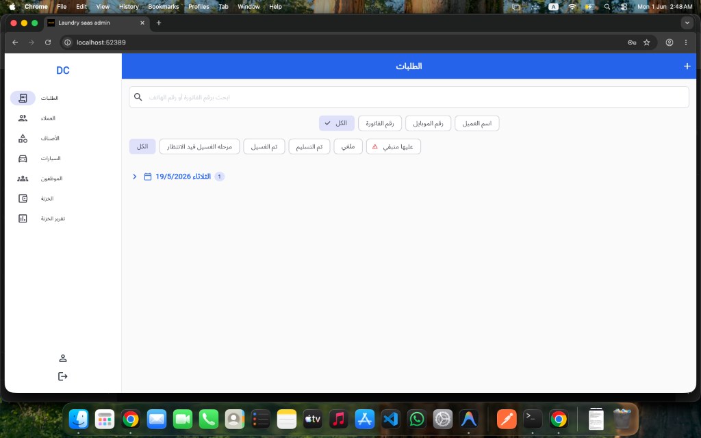Select رقم الفاتورة search filter chip
701x438 pixels.
[x=380, y=123]
